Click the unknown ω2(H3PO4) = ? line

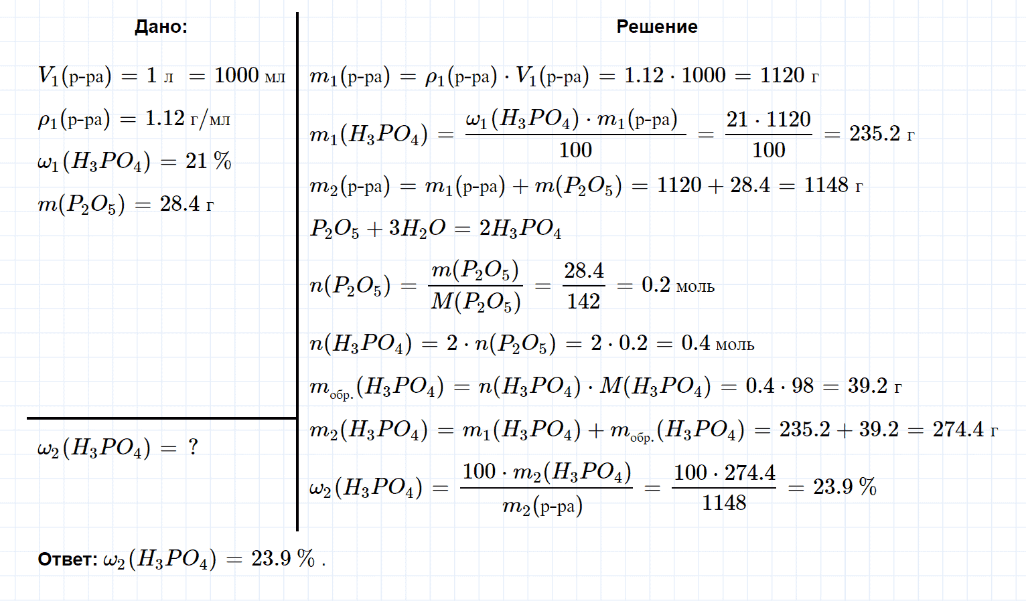[x=118, y=447]
